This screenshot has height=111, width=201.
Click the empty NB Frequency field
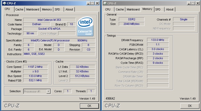[184, 28]
